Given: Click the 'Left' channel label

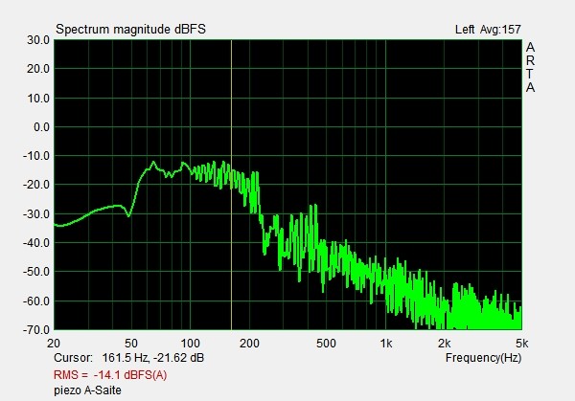Looking at the screenshot, I should [465, 30].
